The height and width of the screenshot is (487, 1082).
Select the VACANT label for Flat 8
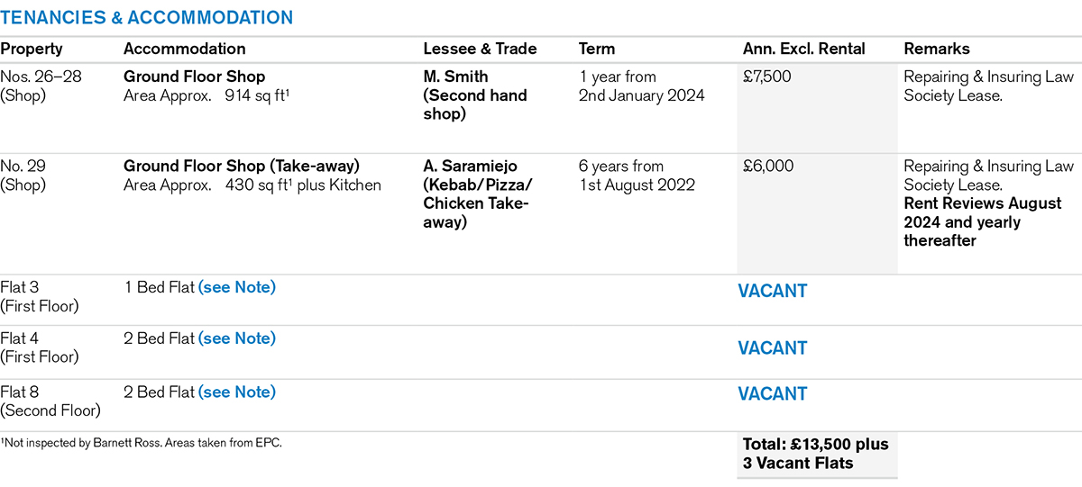click(772, 394)
